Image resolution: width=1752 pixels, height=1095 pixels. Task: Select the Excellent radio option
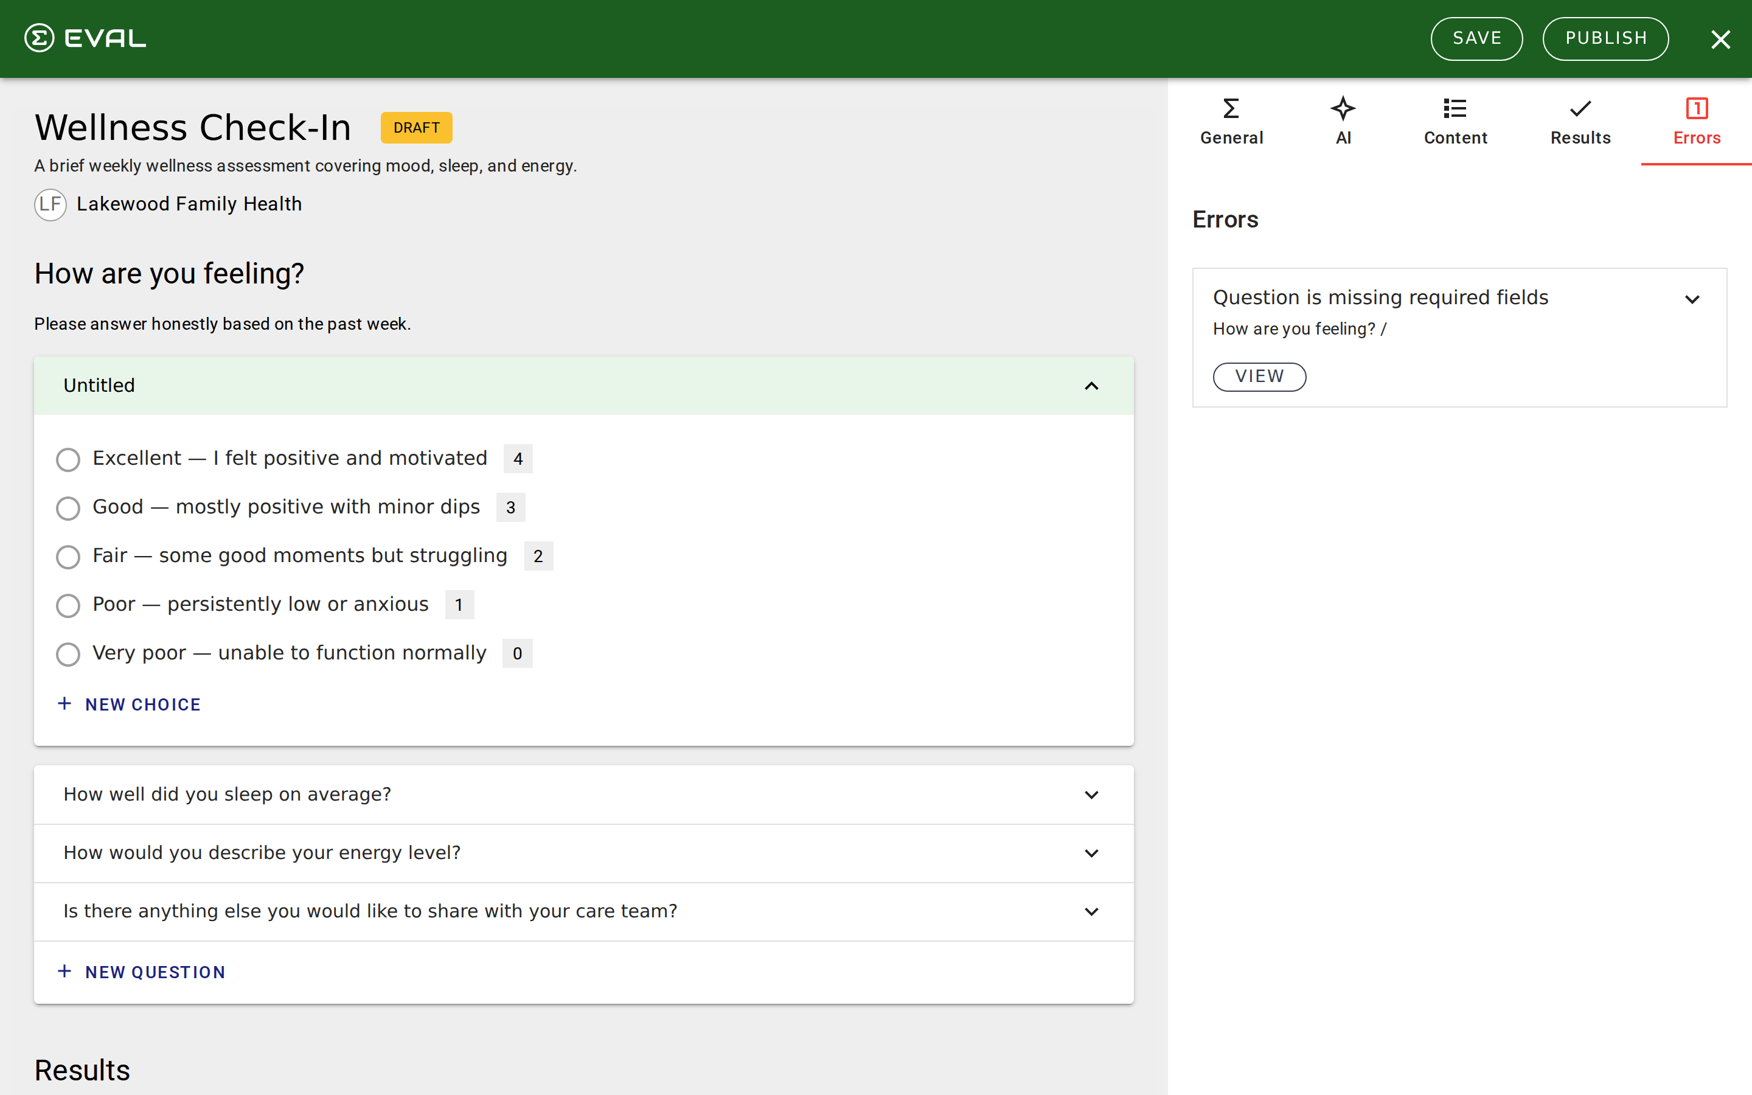click(x=68, y=459)
